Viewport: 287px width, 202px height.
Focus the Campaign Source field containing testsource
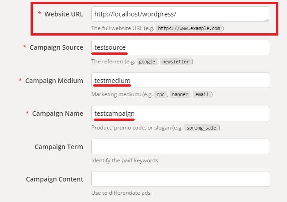tap(180, 47)
